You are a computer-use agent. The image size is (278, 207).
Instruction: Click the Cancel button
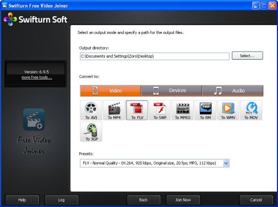pyautogui.click(x=256, y=200)
